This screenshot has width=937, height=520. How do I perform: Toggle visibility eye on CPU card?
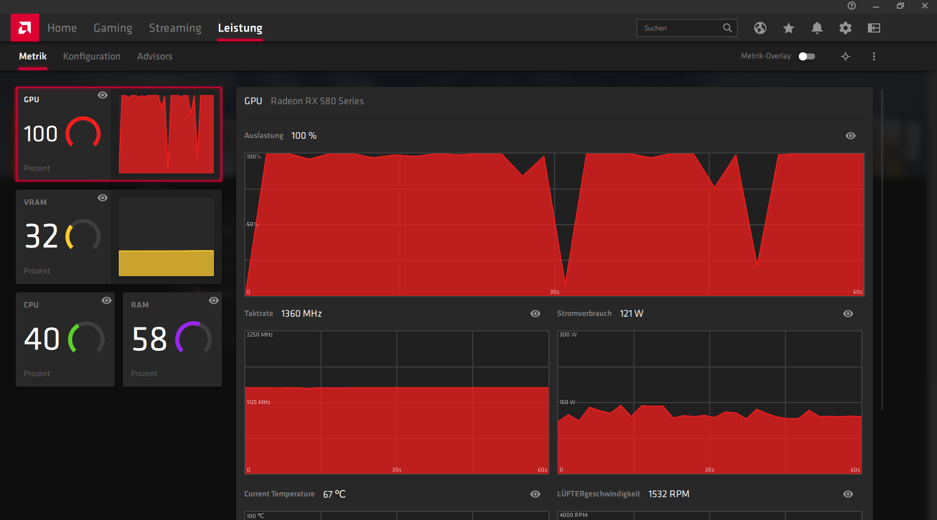[x=107, y=300]
